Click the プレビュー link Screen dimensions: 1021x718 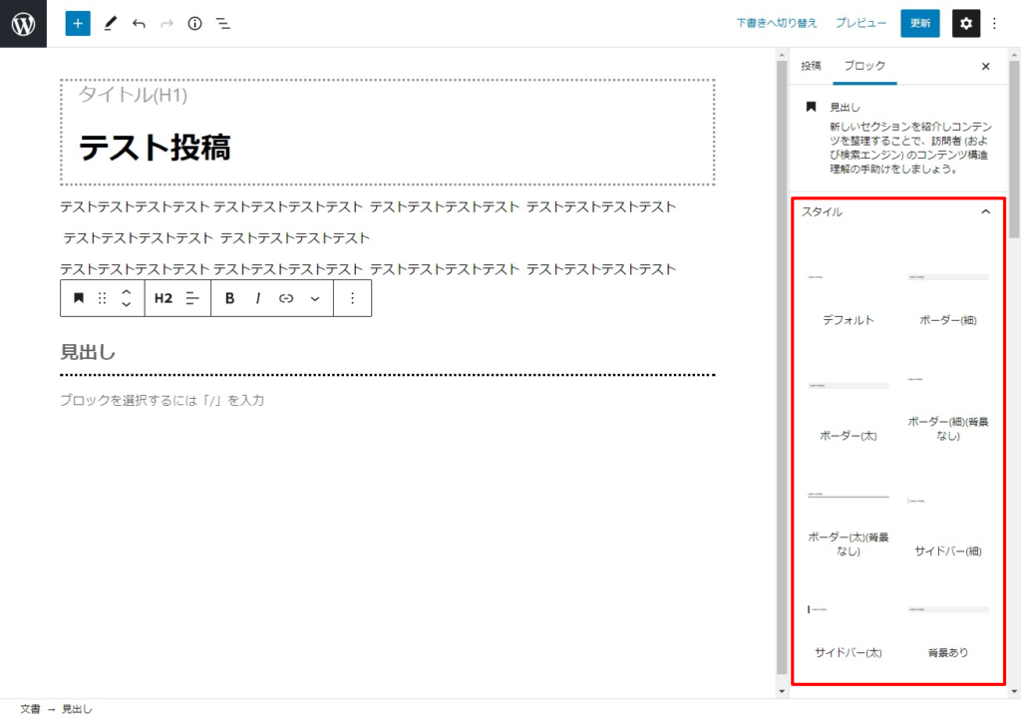click(860, 23)
